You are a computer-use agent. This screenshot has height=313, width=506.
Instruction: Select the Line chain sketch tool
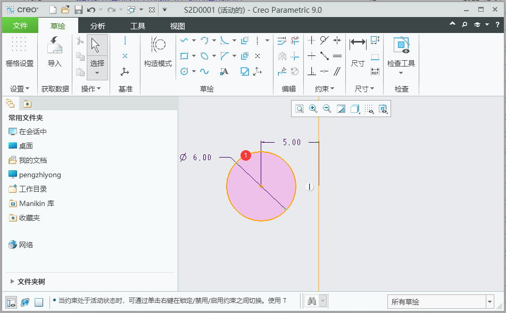pos(184,40)
